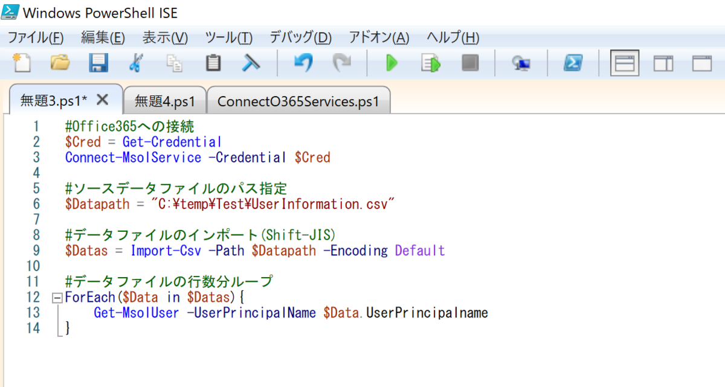The height and width of the screenshot is (387, 725).
Task: Start PowerShell.exe with the blue console icon
Action: (x=572, y=63)
